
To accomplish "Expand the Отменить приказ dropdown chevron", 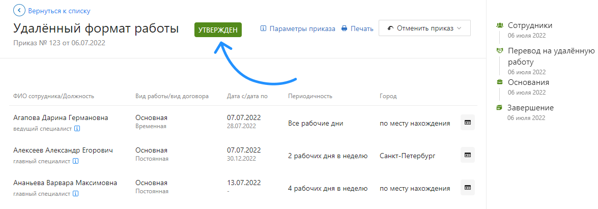I will point(459,28).
